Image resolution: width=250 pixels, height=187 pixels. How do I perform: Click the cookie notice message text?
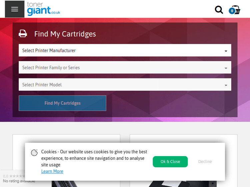(93, 158)
